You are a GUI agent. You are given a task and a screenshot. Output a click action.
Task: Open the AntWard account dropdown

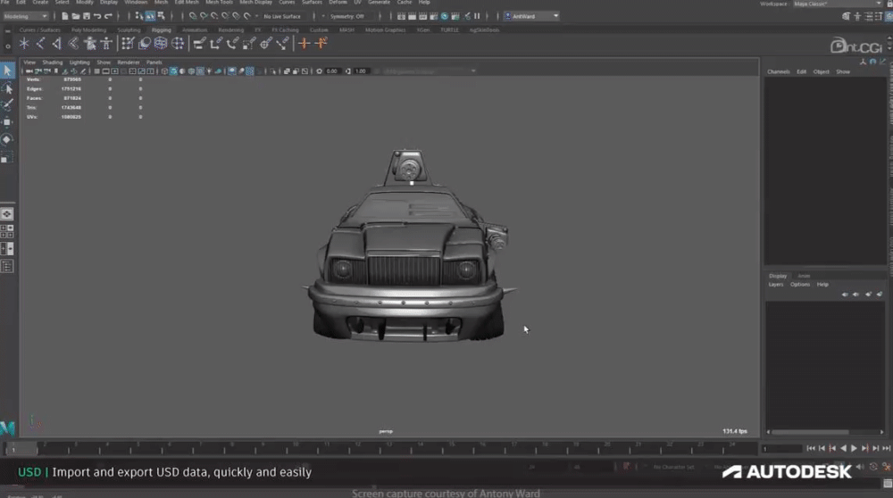pyautogui.click(x=532, y=16)
